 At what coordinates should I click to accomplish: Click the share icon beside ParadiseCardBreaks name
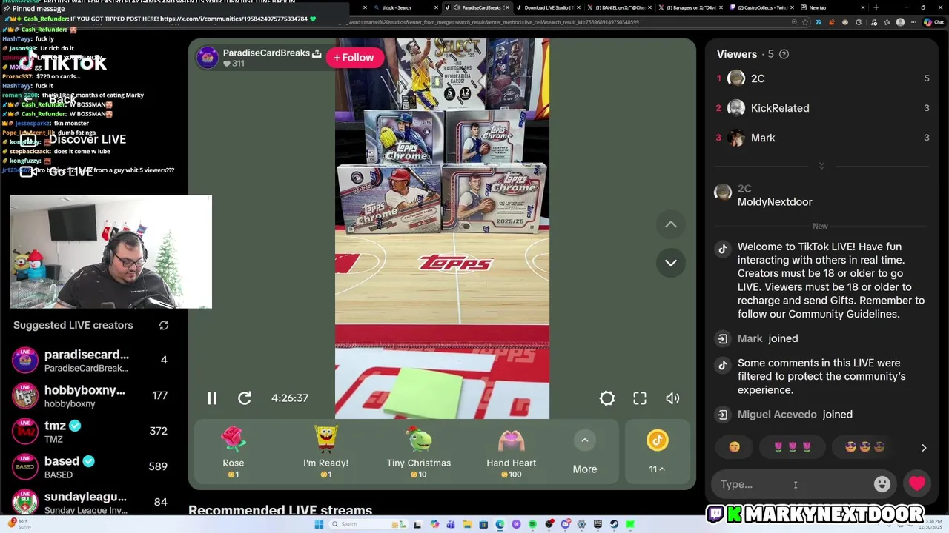317,53
